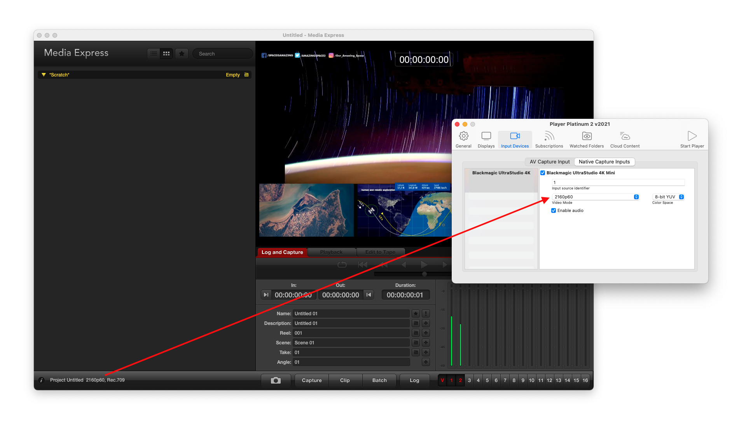Viewport: 732px width, 422px height.
Task: Toggle the Blackmagic UltraStudio 4K Mini checkbox
Action: tap(543, 173)
